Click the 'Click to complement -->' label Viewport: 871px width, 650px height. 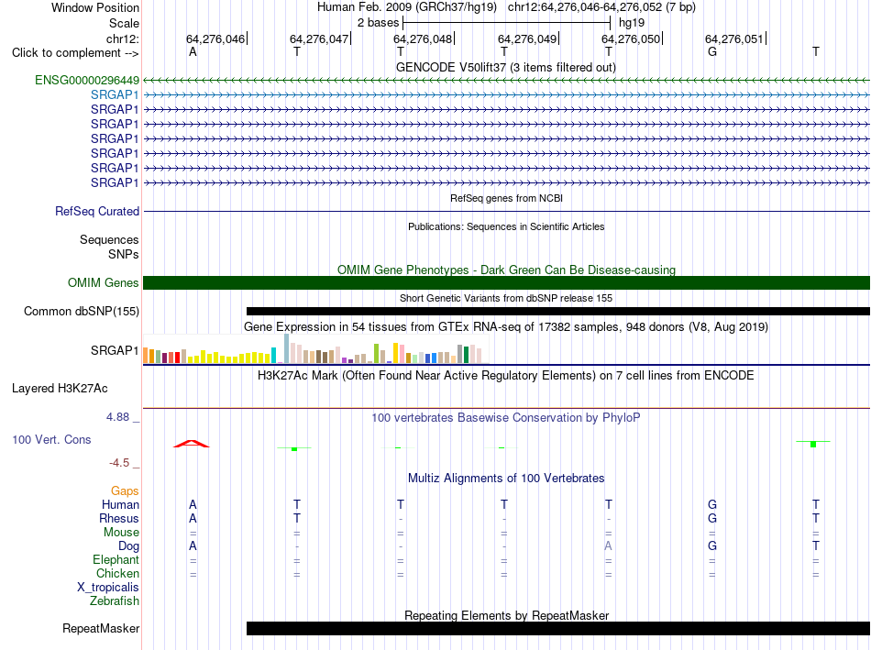(75, 53)
